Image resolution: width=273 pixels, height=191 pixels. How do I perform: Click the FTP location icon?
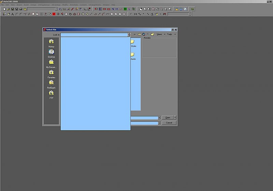tap(51, 93)
